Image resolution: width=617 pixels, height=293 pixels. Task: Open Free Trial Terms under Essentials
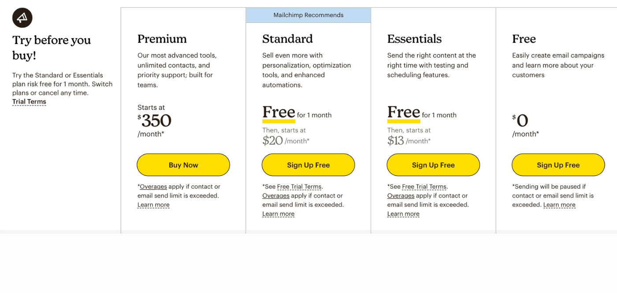click(x=424, y=187)
